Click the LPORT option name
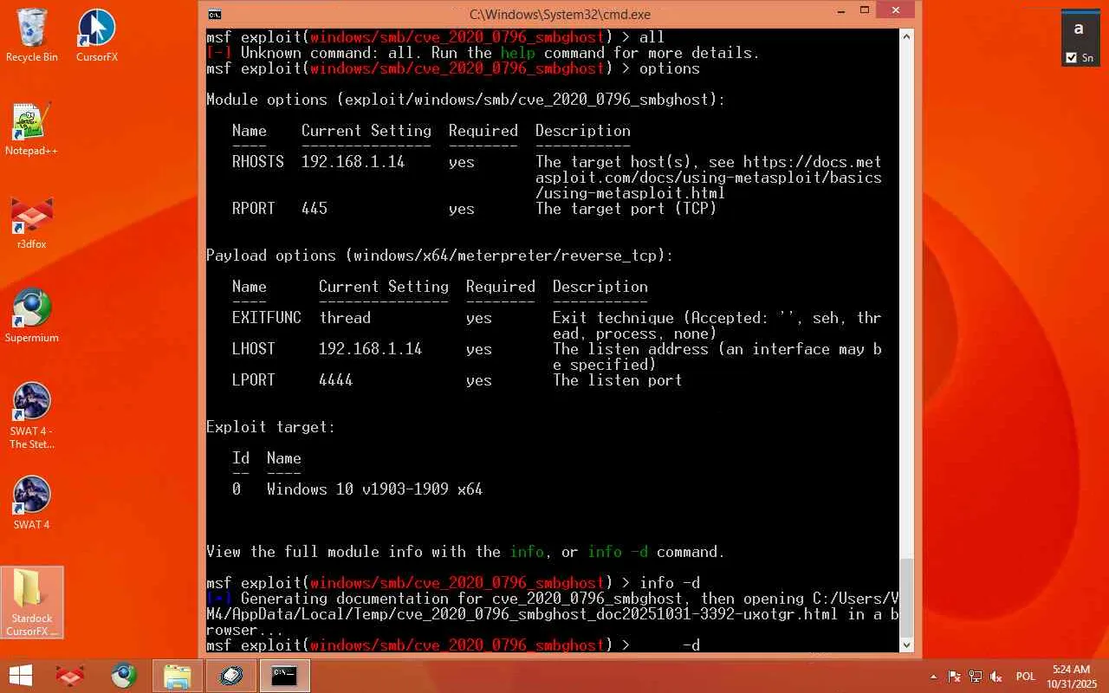The height and width of the screenshot is (693, 1109). [x=254, y=380]
